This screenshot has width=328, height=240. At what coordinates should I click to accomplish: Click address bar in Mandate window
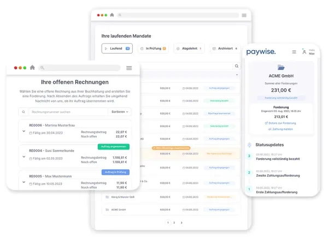pyautogui.click(x=178, y=15)
